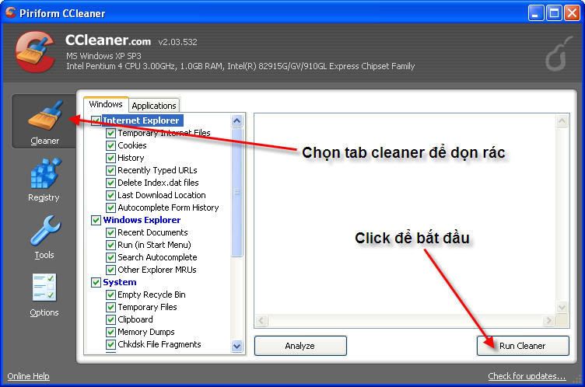Uncheck Last Download Location
The height and width of the screenshot is (387, 585).
pos(110,195)
